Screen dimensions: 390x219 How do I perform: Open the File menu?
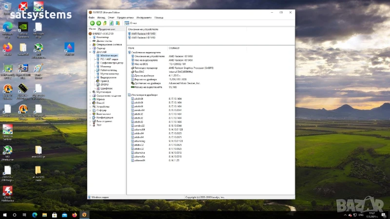tap(92, 18)
